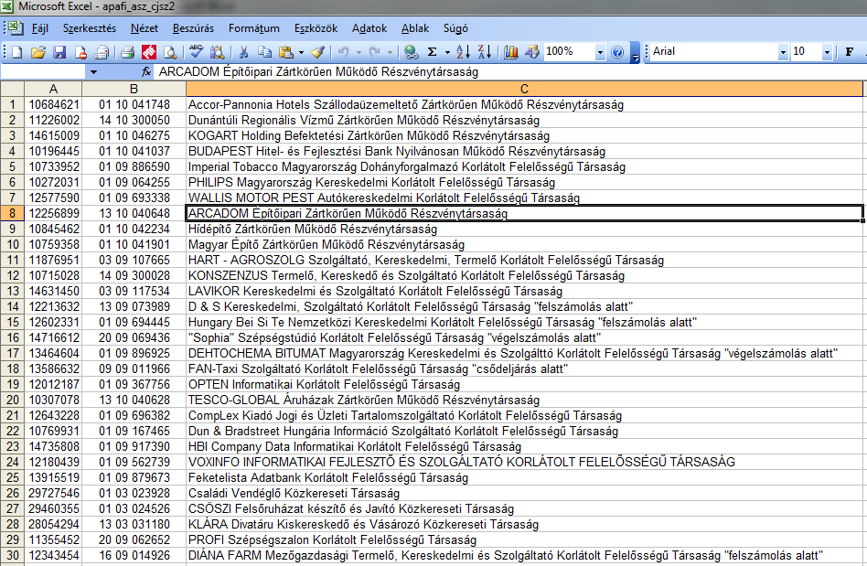Toggle the Drawing toolbar icon
Image resolution: width=867 pixels, height=566 pixels.
point(532,52)
